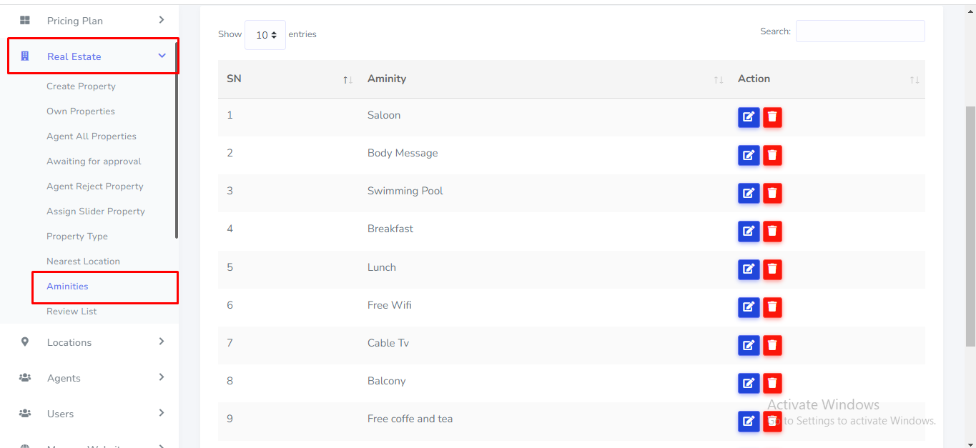Delete the Balcony amenity row
This screenshot has height=448, width=976.
(x=772, y=383)
